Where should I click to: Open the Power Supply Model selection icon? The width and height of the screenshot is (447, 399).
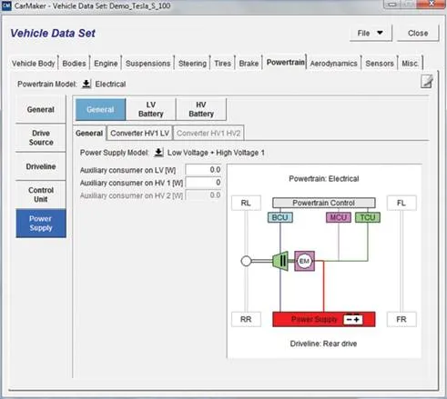pos(158,153)
